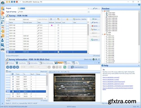Screen dimensions: 141x108
Task: Open the Down hole survey tab
Action: point(47,63)
